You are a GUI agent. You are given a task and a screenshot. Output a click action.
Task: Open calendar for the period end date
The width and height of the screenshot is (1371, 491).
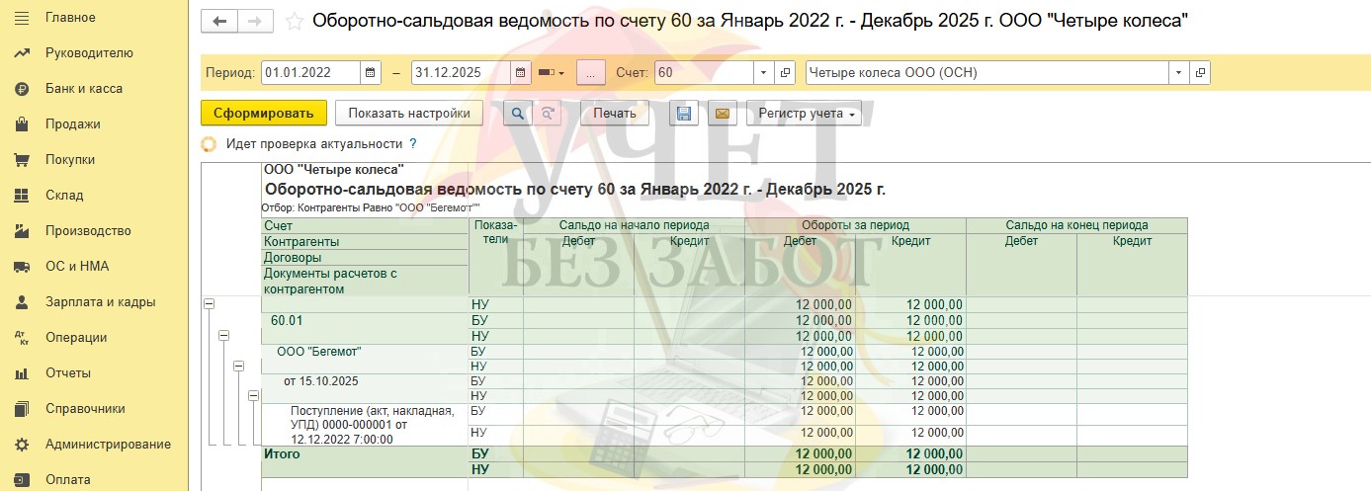click(x=520, y=72)
